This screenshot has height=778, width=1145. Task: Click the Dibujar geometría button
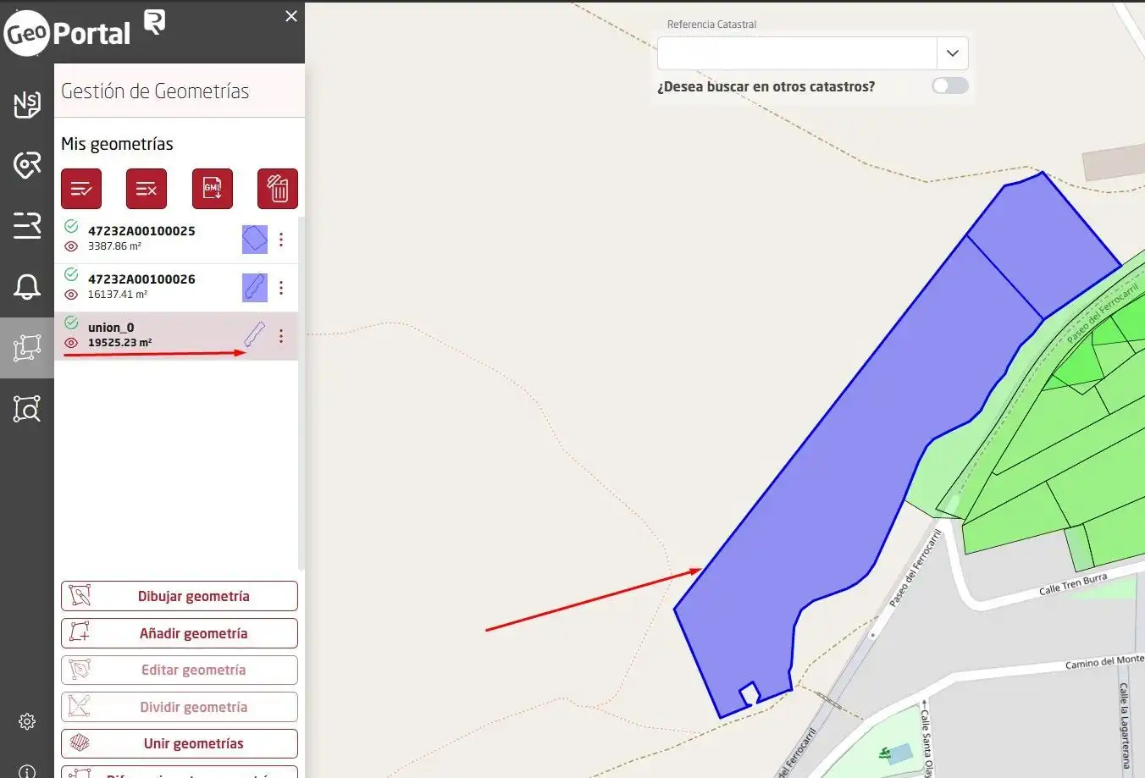coord(180,596)
